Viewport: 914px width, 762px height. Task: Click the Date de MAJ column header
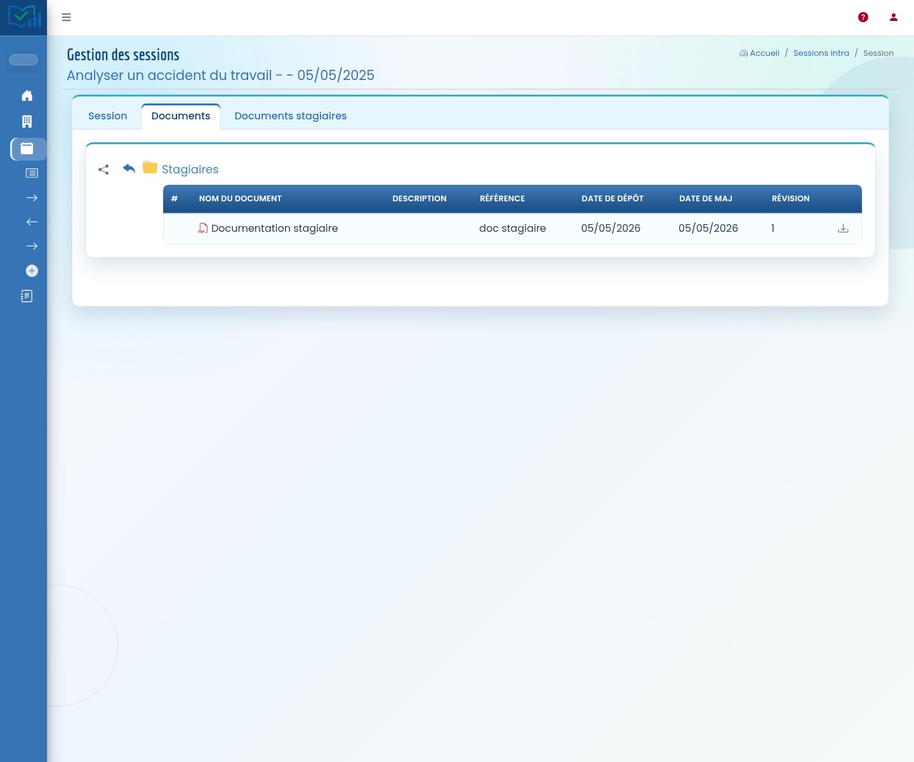click(706, 199)
